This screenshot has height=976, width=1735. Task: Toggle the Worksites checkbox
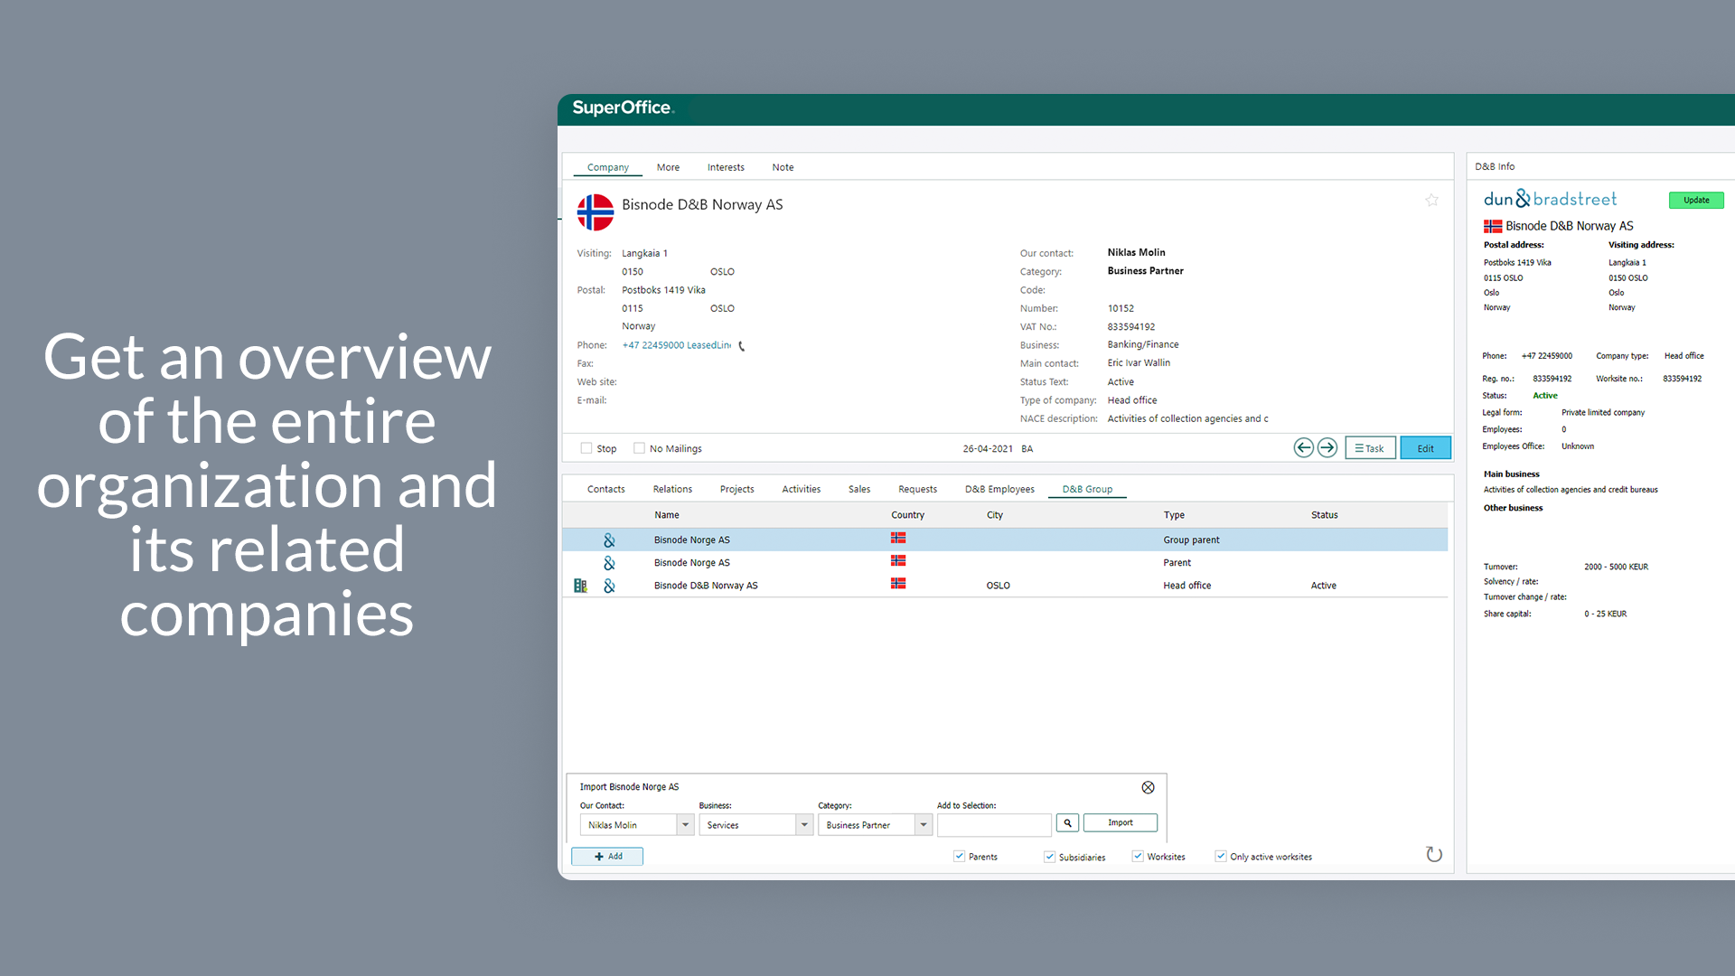[x=1138, y=857]
